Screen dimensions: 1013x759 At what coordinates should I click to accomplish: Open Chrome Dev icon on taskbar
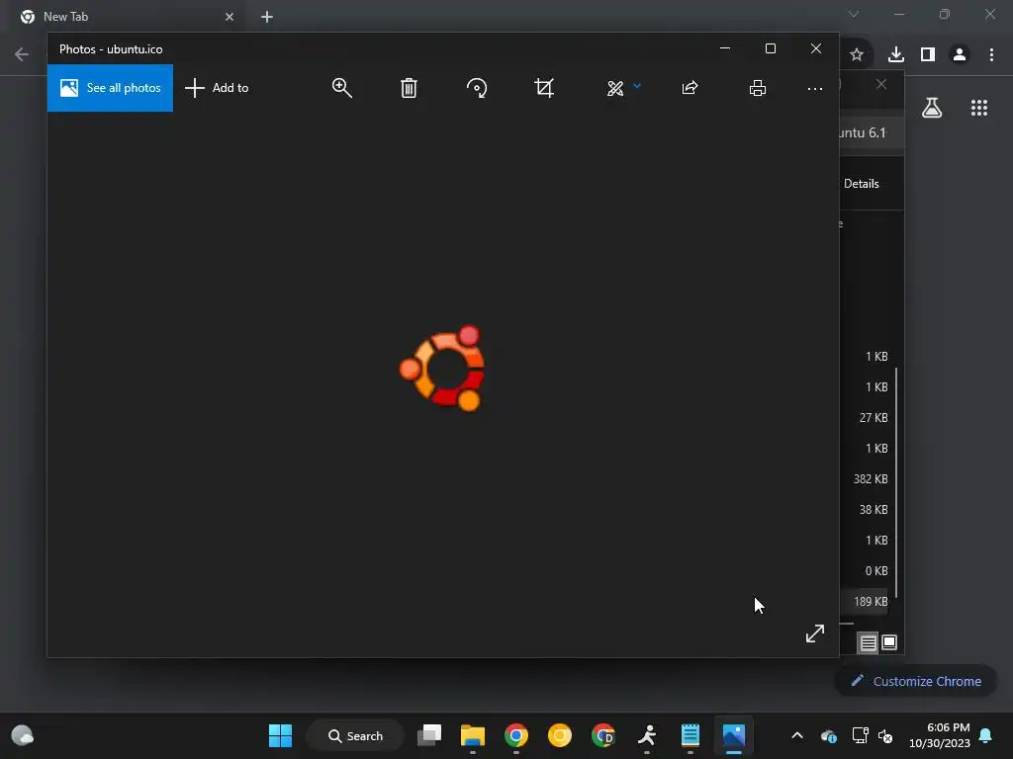click(603, 735)
